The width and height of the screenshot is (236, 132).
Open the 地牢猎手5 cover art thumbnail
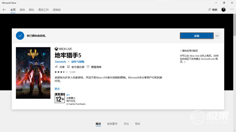click(x=33, y=73)
